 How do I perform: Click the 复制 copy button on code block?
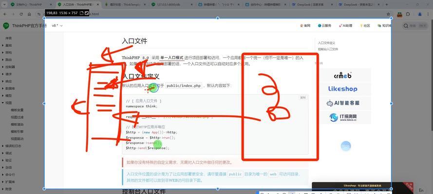coord(302,97)
